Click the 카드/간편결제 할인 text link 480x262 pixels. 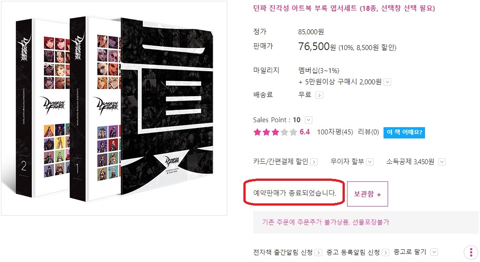pyautogui.click(x=280, y=161)
